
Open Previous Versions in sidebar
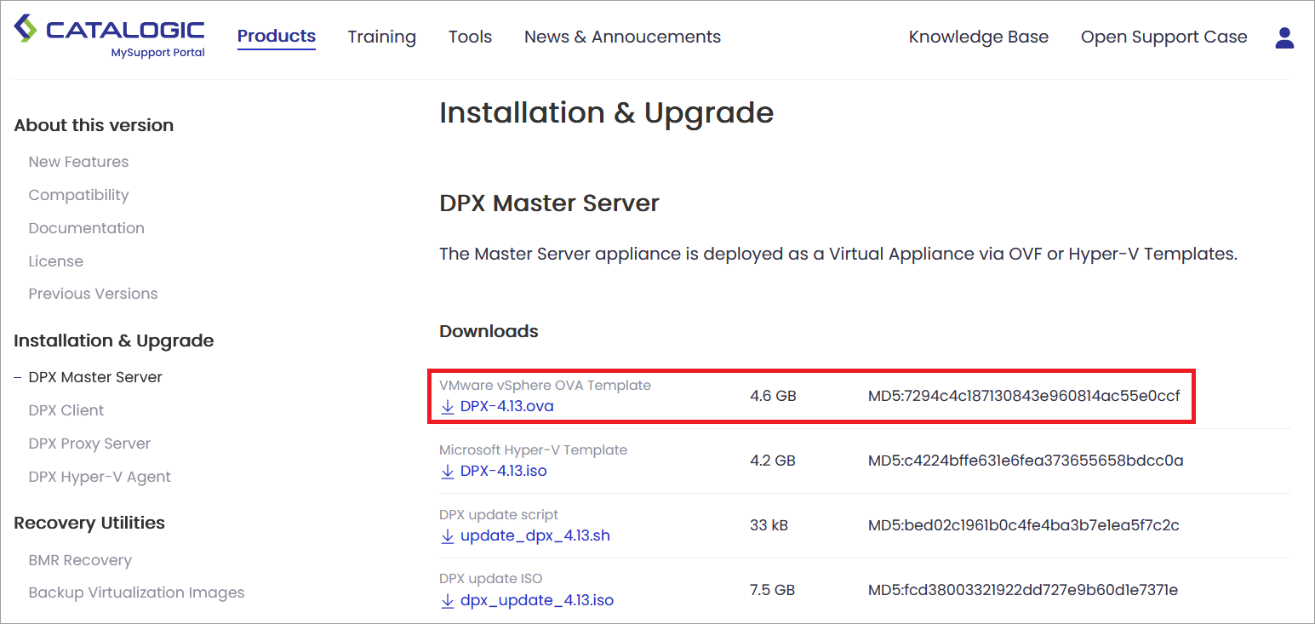pyautogui.click(x=93, y=294)
